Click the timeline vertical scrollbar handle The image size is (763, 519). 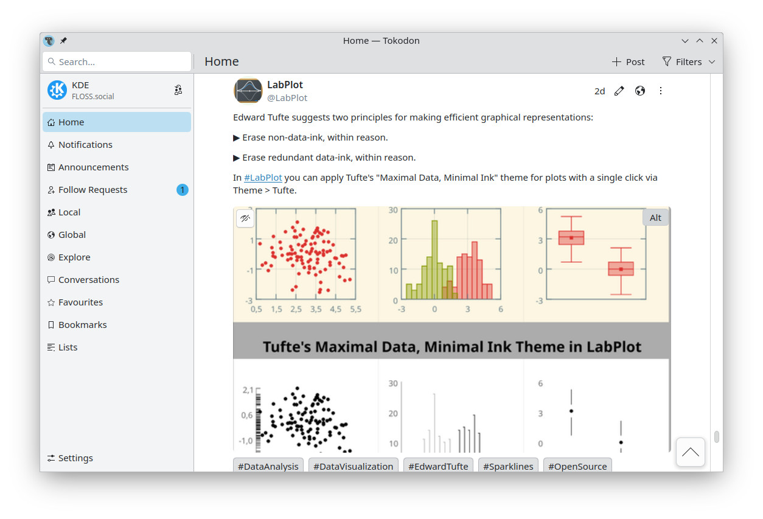(x=717, y=436)
